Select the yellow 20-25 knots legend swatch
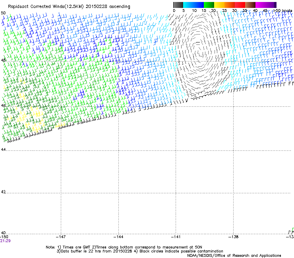This screenshot has height=258, width=294. [x=219, y=5]
